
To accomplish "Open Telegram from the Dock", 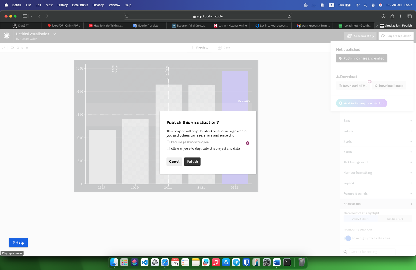I will point(236,262).
